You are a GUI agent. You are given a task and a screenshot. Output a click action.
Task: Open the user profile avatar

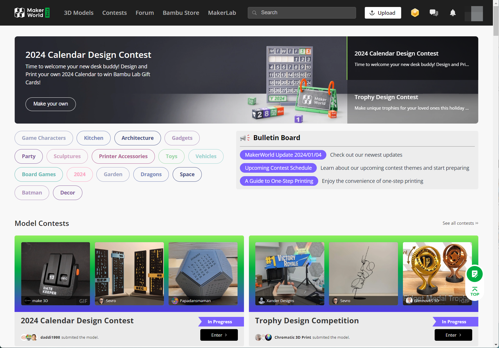pyautogui.click(x=474, y=13)
